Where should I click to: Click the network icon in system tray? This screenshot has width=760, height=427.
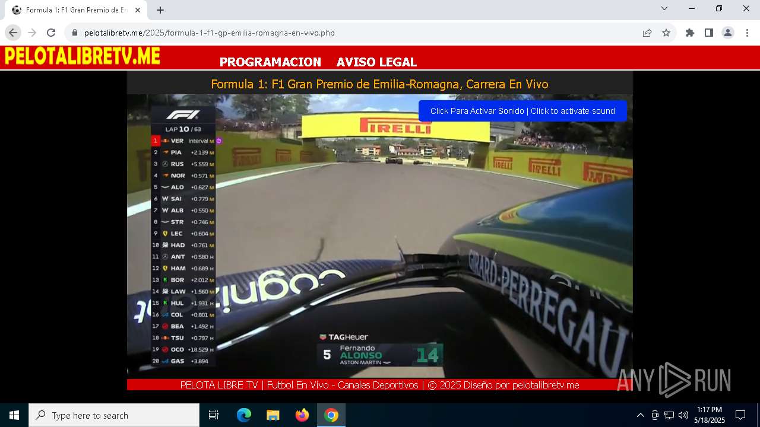pyautogui.click(x=669, y=415)
